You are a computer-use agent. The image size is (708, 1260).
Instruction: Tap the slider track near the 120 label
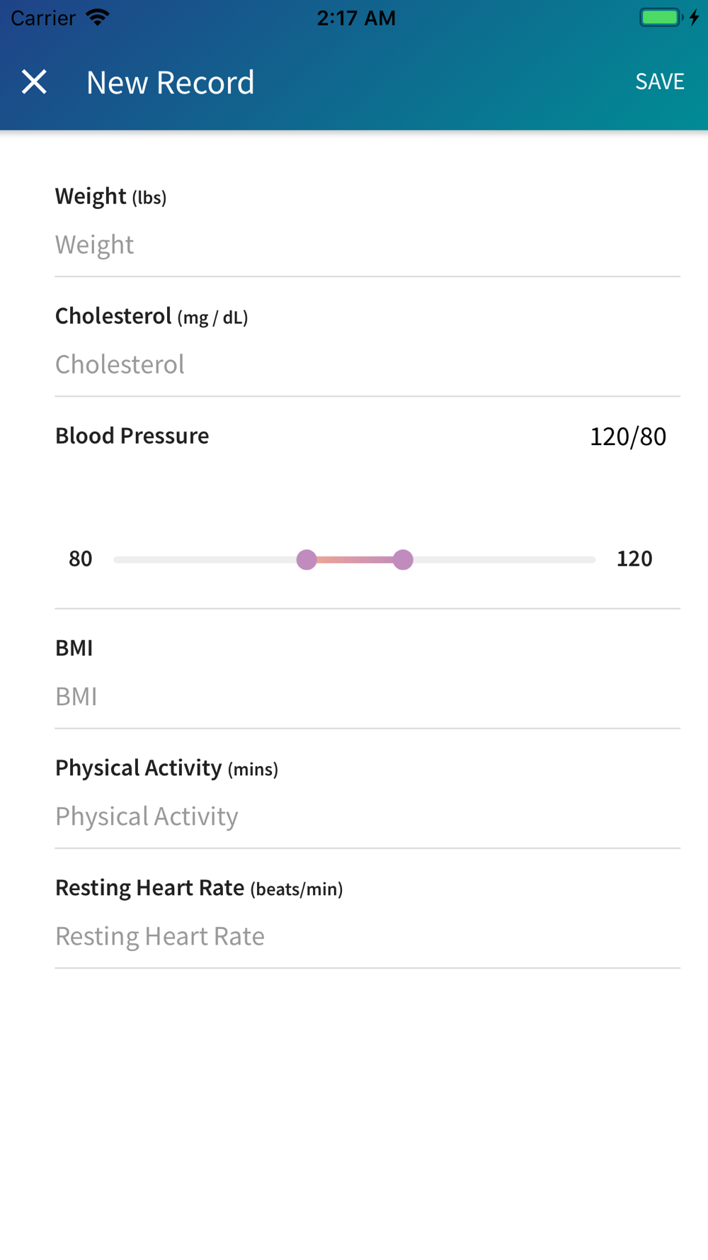point(566,560)
